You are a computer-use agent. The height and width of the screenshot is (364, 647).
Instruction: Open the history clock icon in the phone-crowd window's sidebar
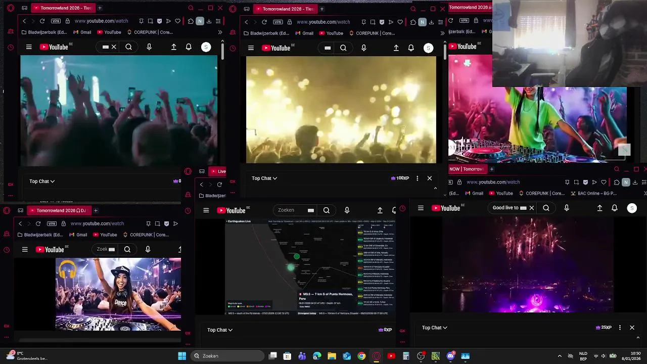coord(11,48)
